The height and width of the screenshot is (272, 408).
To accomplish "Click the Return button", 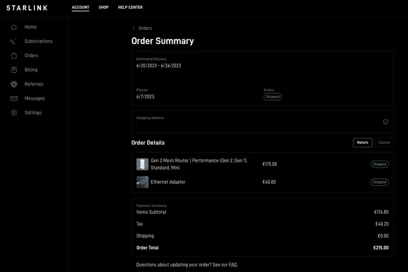I will click(362, 142).
